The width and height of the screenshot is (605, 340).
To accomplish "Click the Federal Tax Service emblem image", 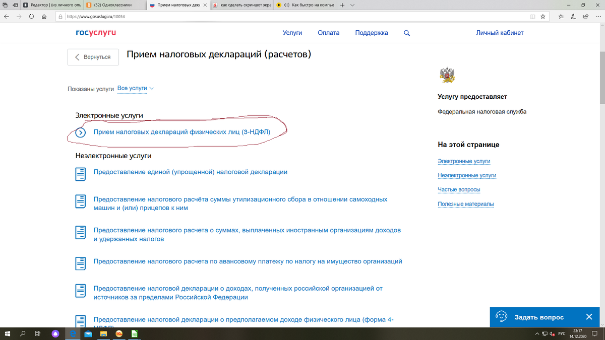I will pyautogui.click(x=447, y=75).
